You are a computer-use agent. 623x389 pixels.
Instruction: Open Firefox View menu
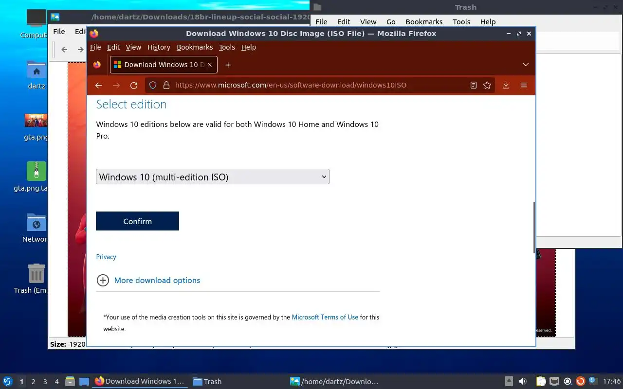tap(133, 47)
